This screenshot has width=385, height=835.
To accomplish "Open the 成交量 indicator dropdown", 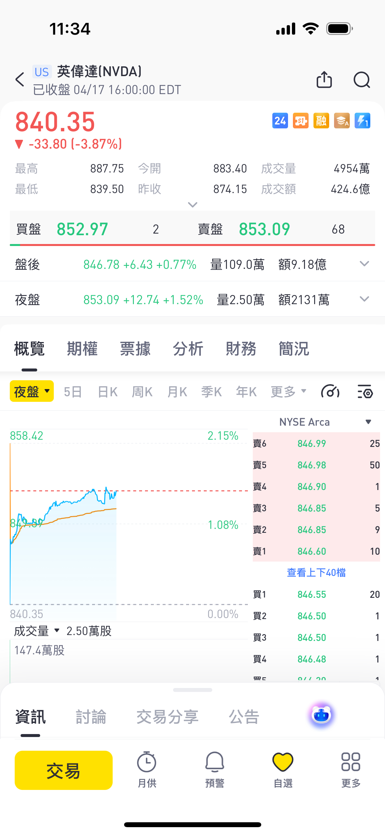I will coord(37,631).
